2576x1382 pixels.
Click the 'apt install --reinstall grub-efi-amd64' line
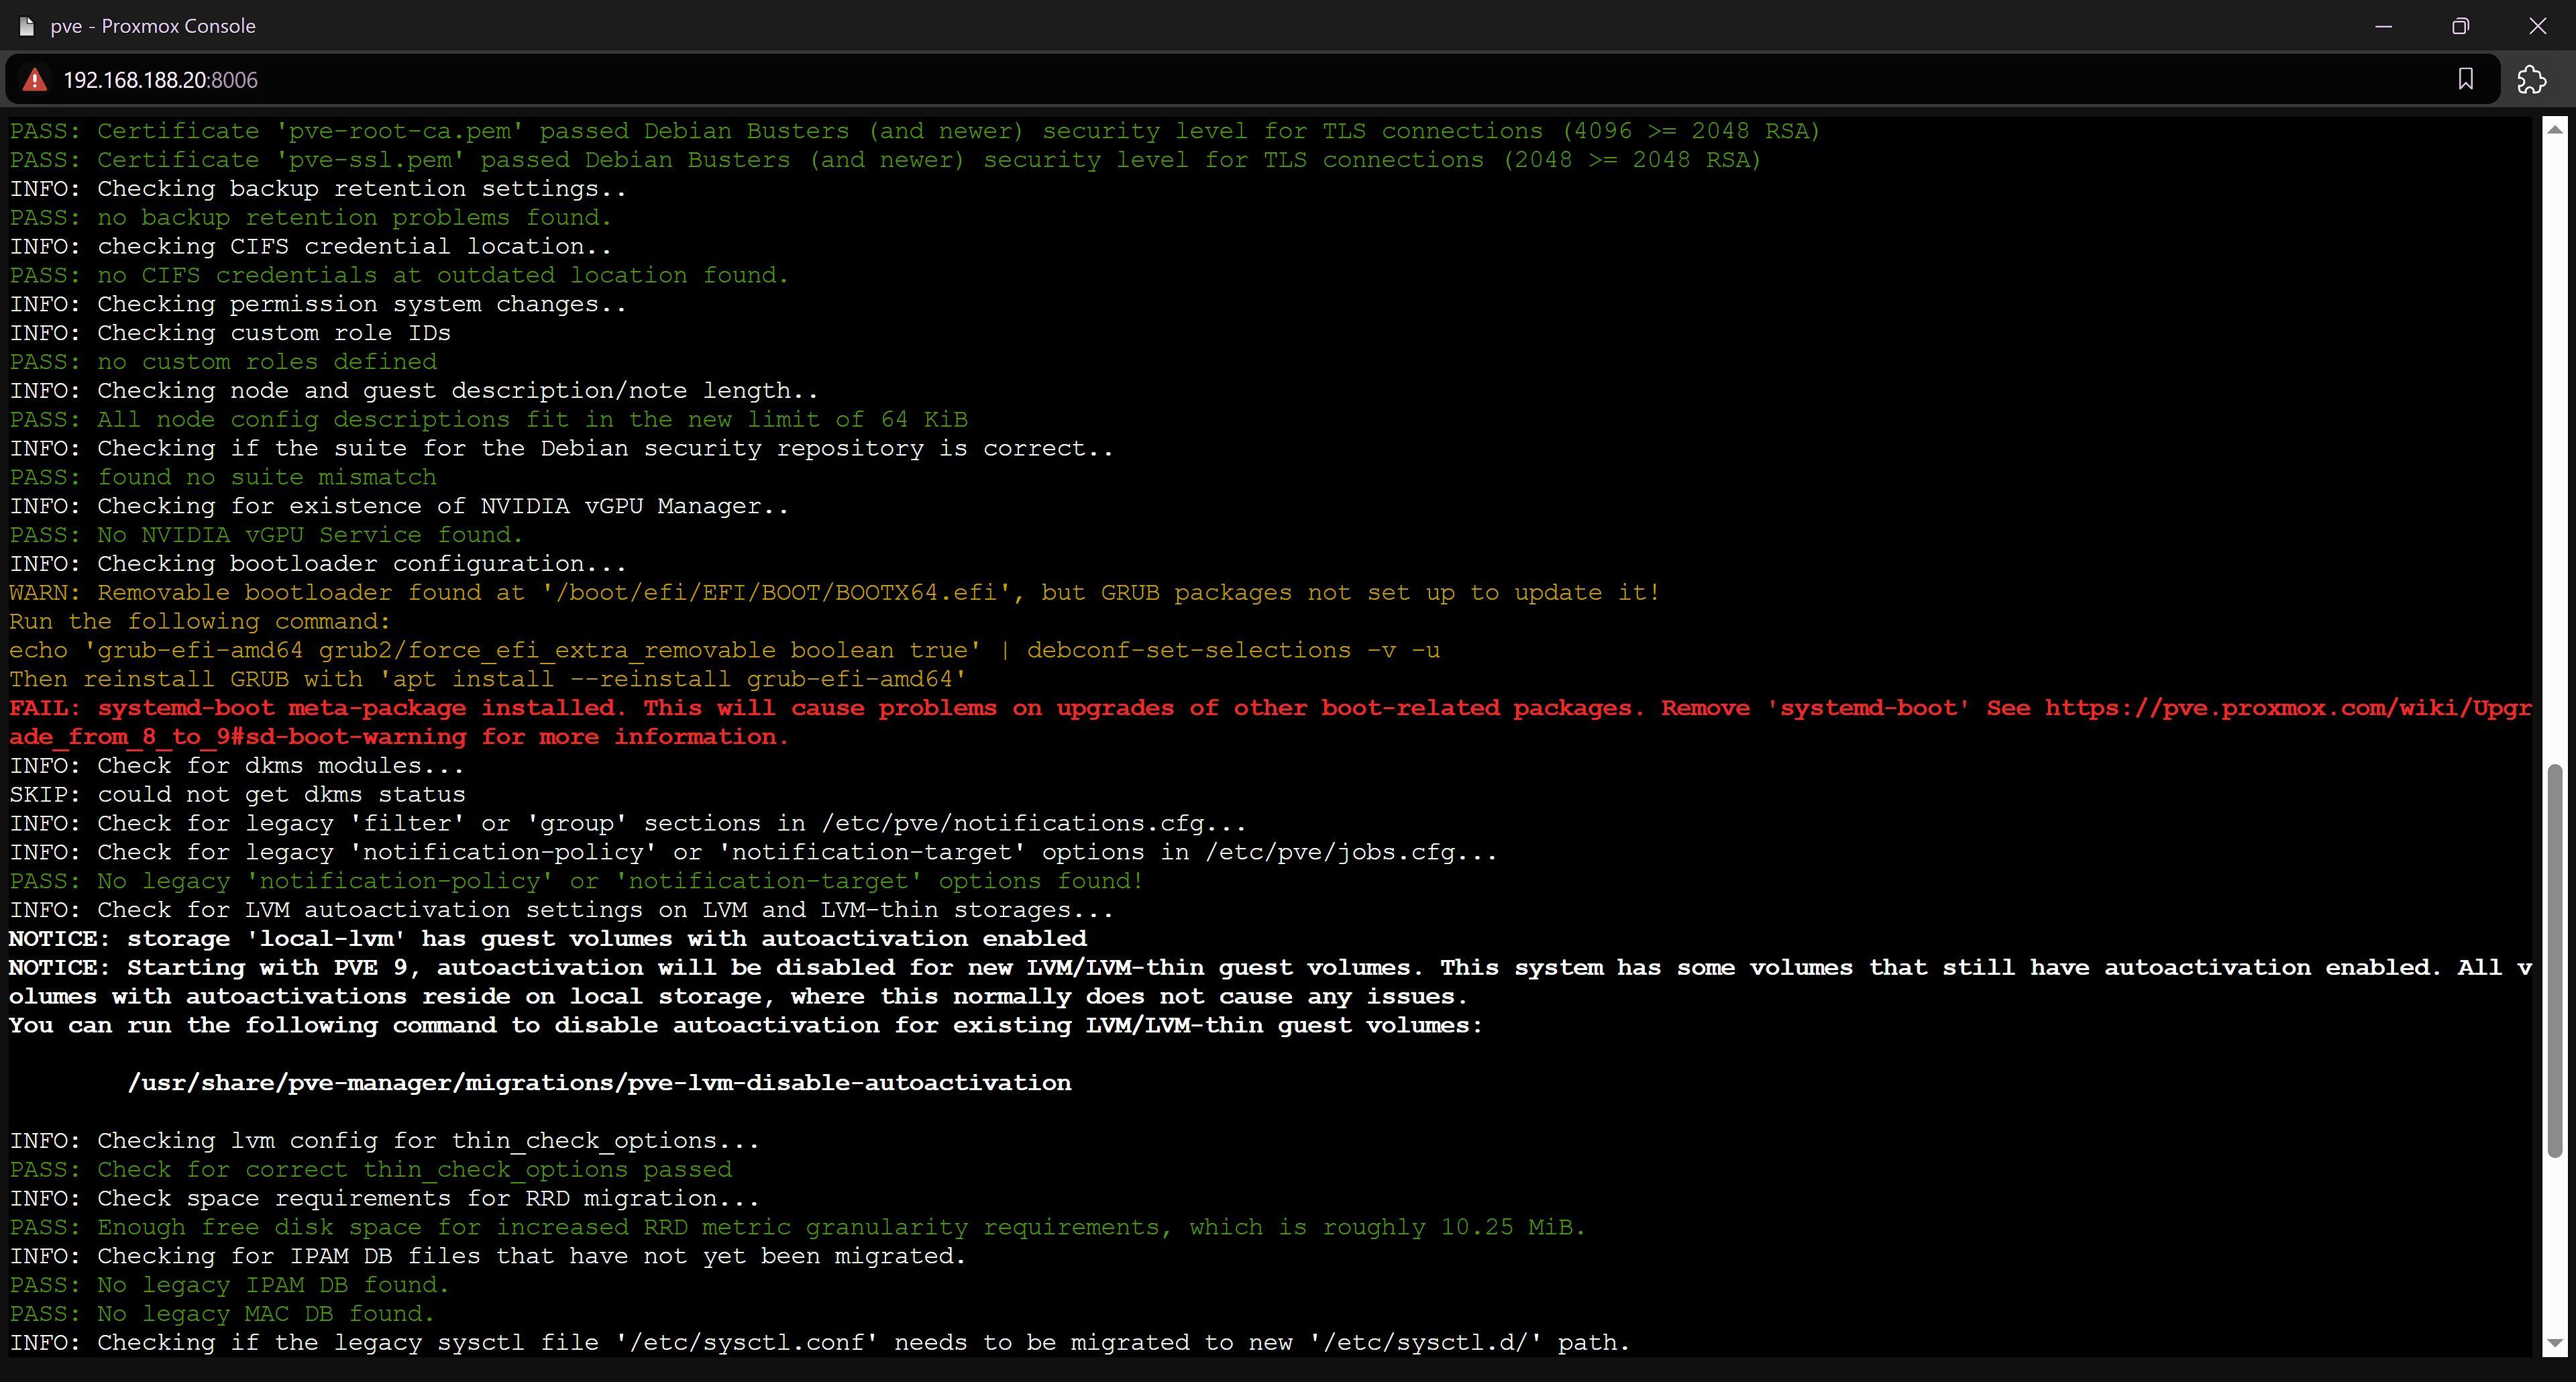[488, 679]
